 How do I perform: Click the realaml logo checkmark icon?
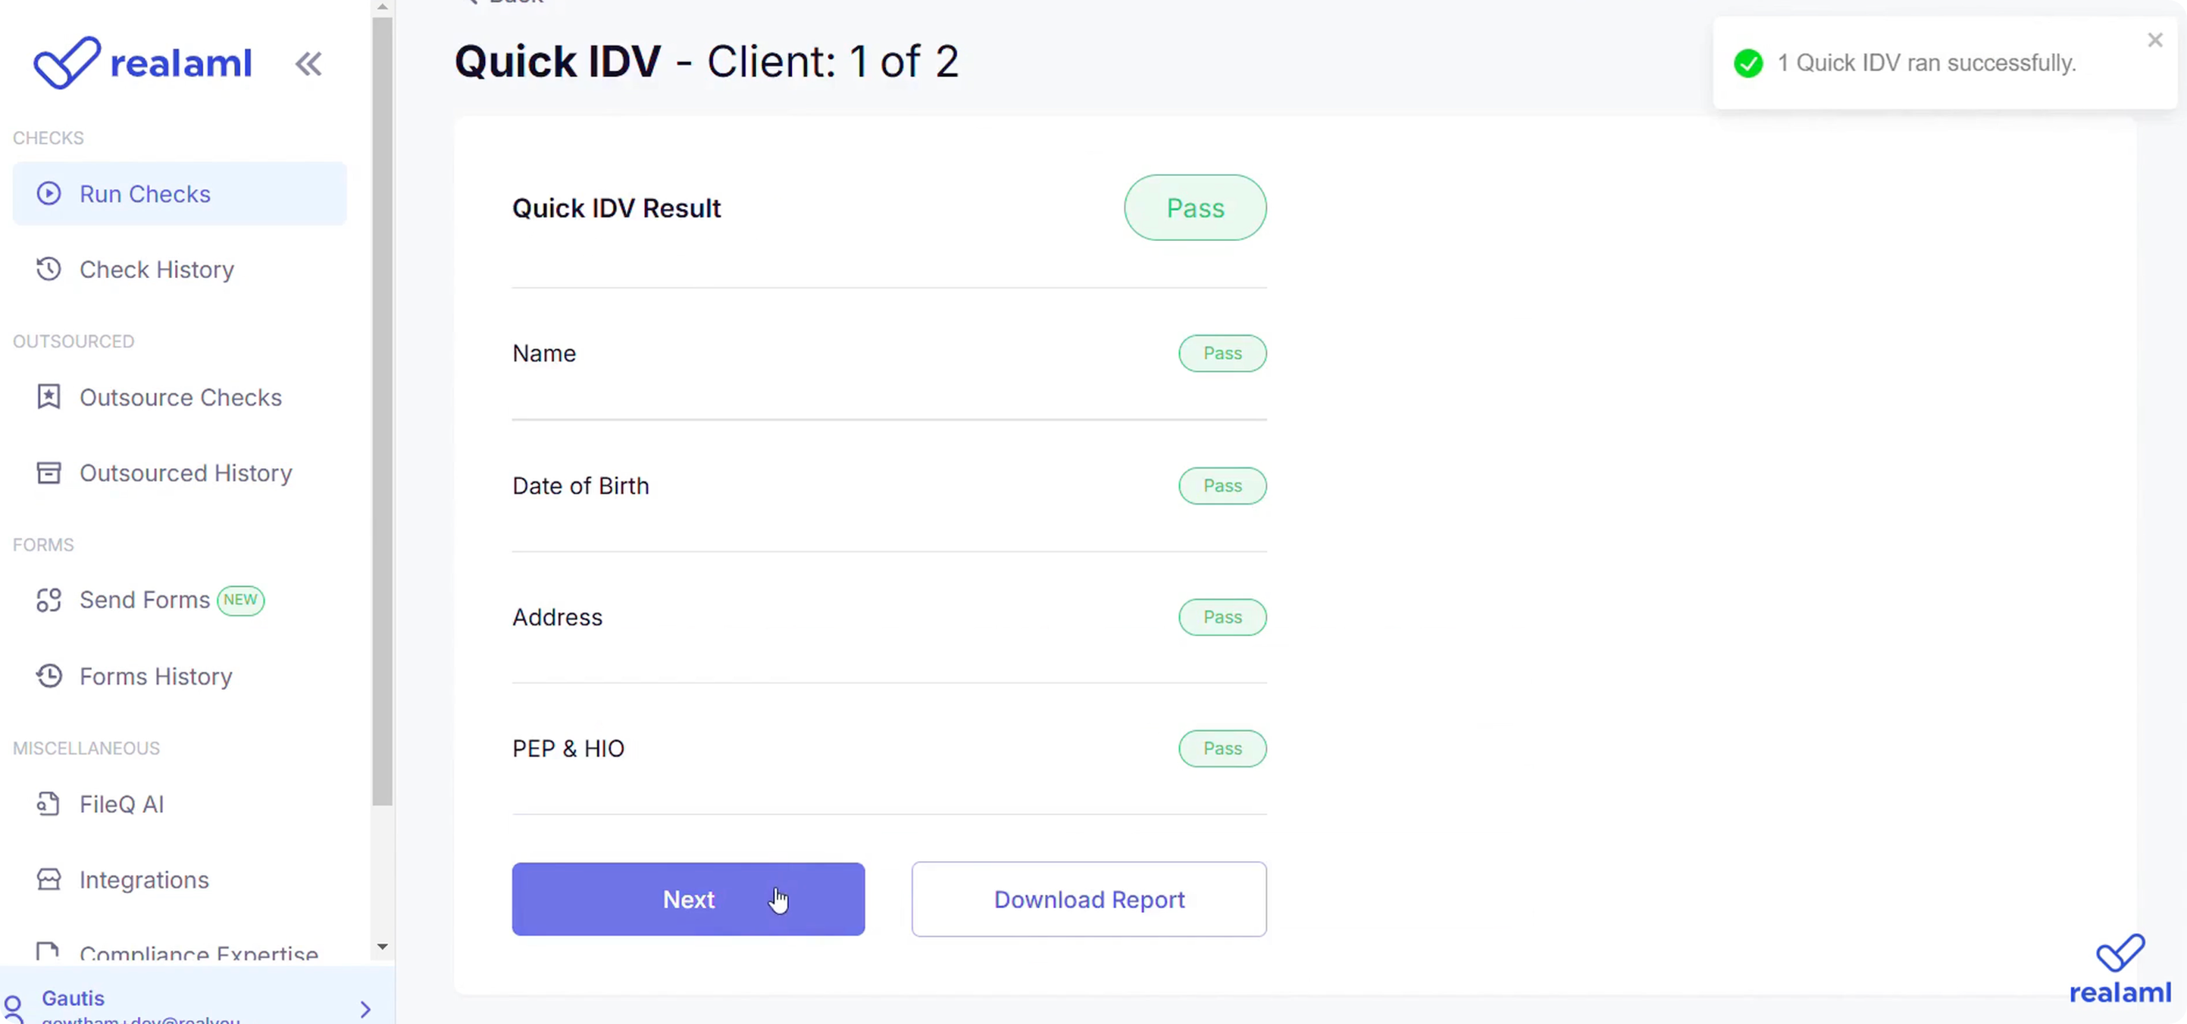click(66, 62)
